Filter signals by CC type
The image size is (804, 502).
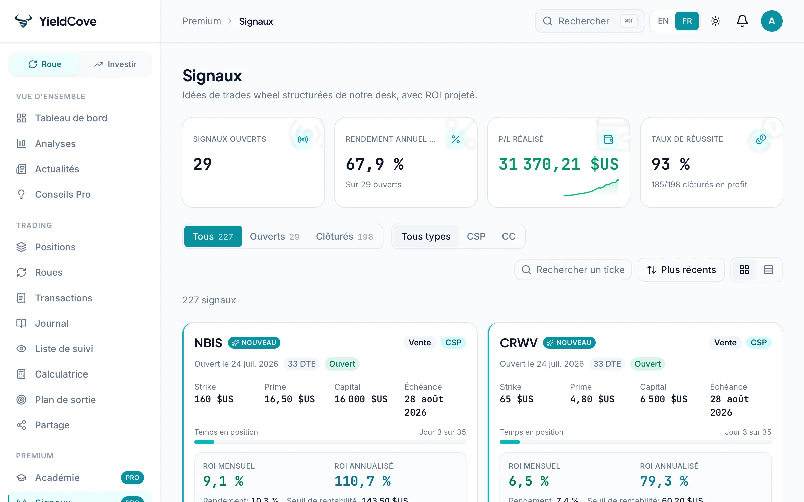[509, 236]
